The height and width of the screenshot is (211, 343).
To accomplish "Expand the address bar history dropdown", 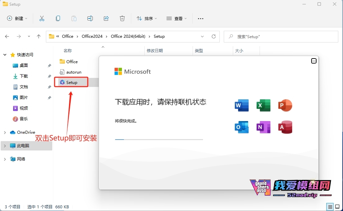I will tap(202, 36).
